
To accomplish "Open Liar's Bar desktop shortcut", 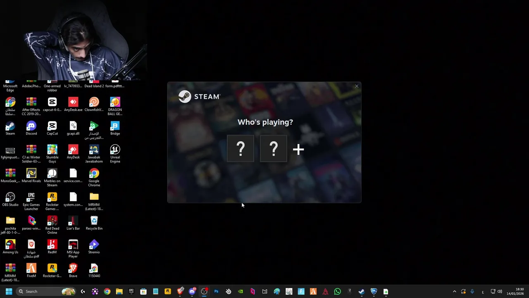I will pos(73,223).
